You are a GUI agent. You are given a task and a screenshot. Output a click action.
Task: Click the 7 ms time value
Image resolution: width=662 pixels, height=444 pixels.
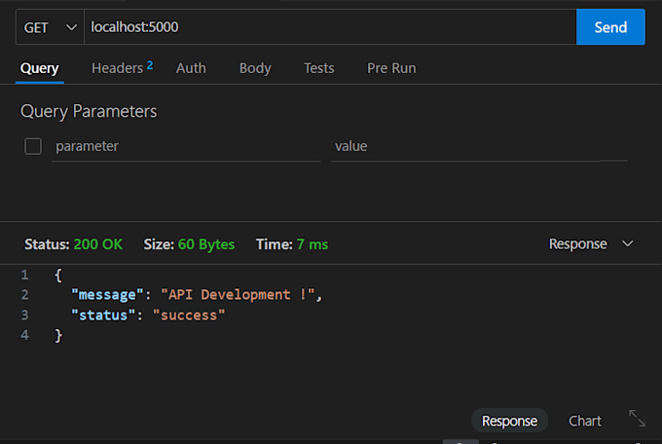[x=313, y=244]
